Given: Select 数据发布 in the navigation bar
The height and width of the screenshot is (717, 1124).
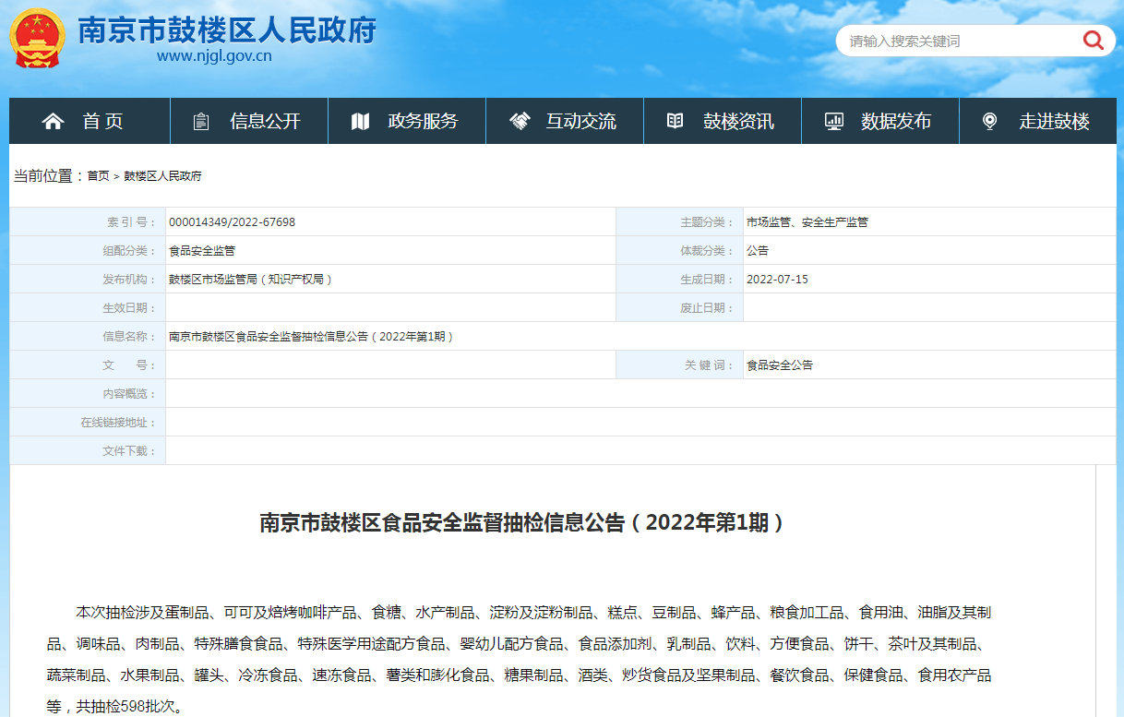Looking at the screenshot, I should (880, 121).
